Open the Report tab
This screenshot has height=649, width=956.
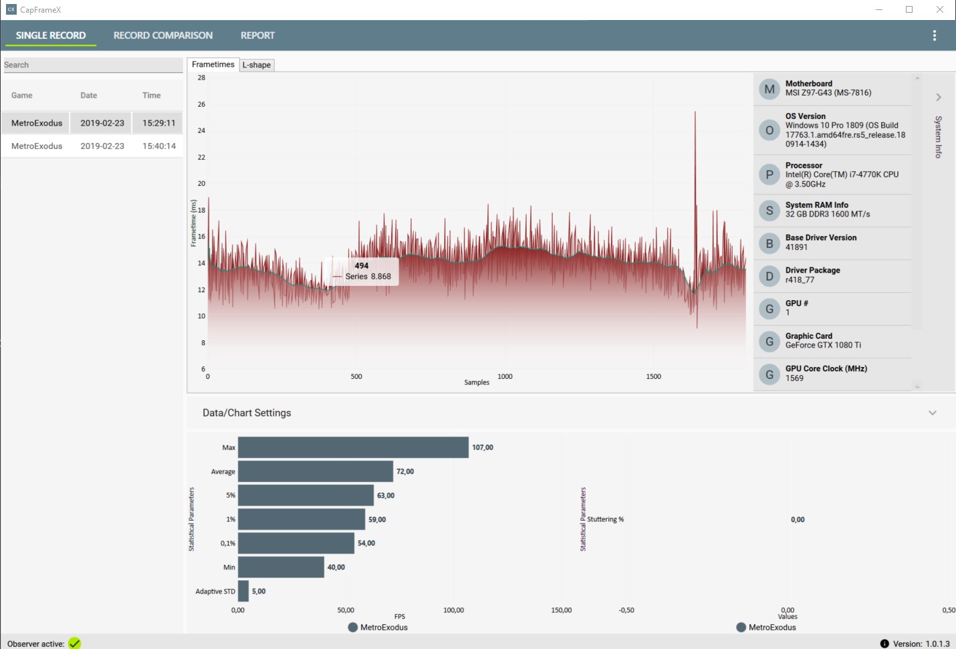click(257, 35)
